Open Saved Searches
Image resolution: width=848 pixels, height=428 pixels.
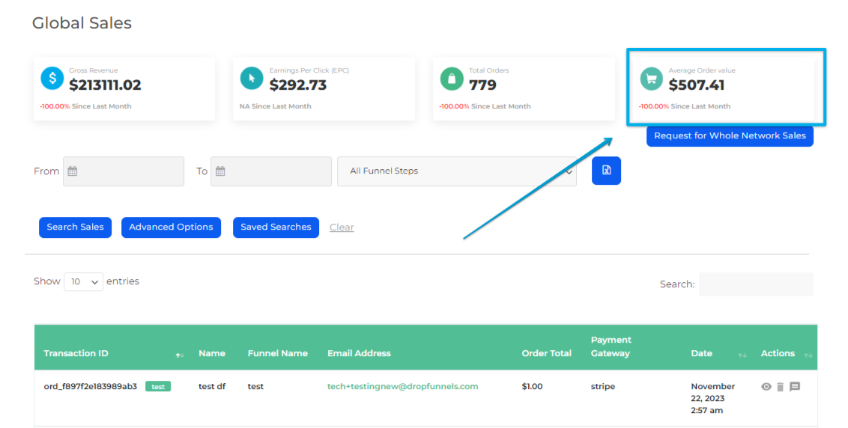(276, 227)
